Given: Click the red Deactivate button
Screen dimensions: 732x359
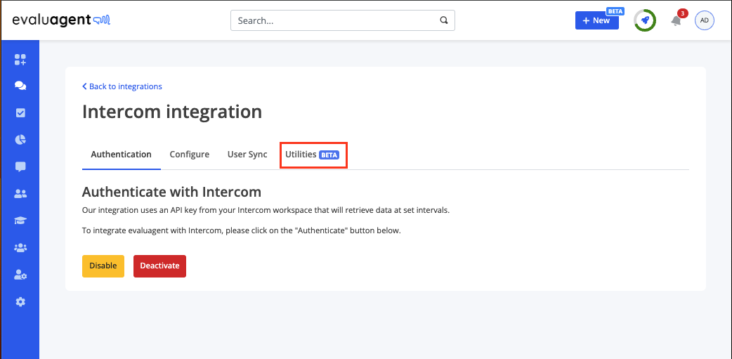Looking at the screenshot, I should [x=159, y=266].
